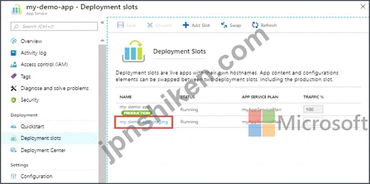The width and height of the screenshot is (370, 184).
Task: Open the Overview menu item
Action: 31,41
